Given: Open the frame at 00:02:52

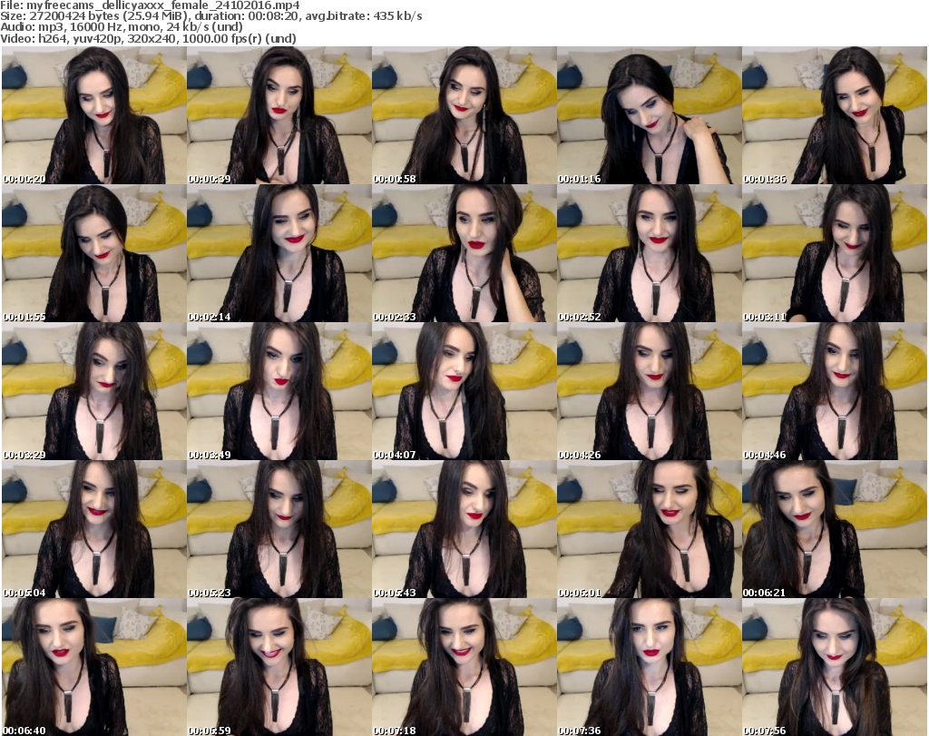Looking at the screenshot, I should click(x=650, y=253).
